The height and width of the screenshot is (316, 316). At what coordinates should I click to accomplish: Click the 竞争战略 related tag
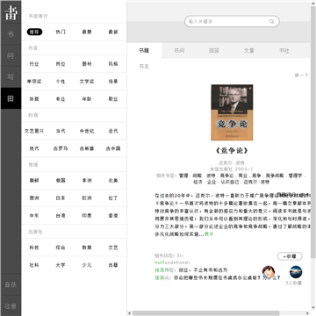coord(275,176)
